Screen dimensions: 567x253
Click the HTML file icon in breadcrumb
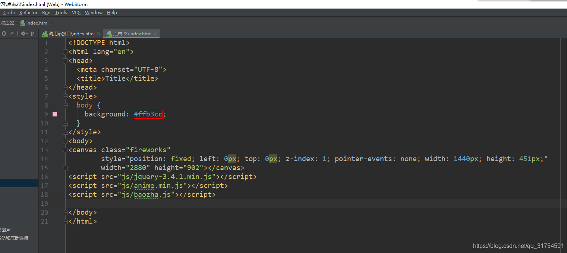point(23,23)
